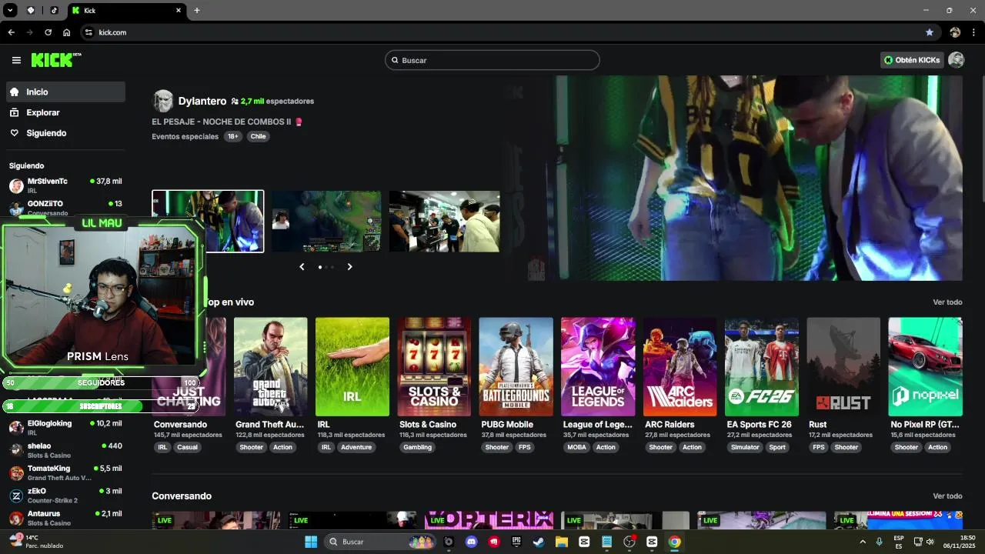The image size is (985, 554).
Task: Click browser back arrow
Action: pos(11,32)
